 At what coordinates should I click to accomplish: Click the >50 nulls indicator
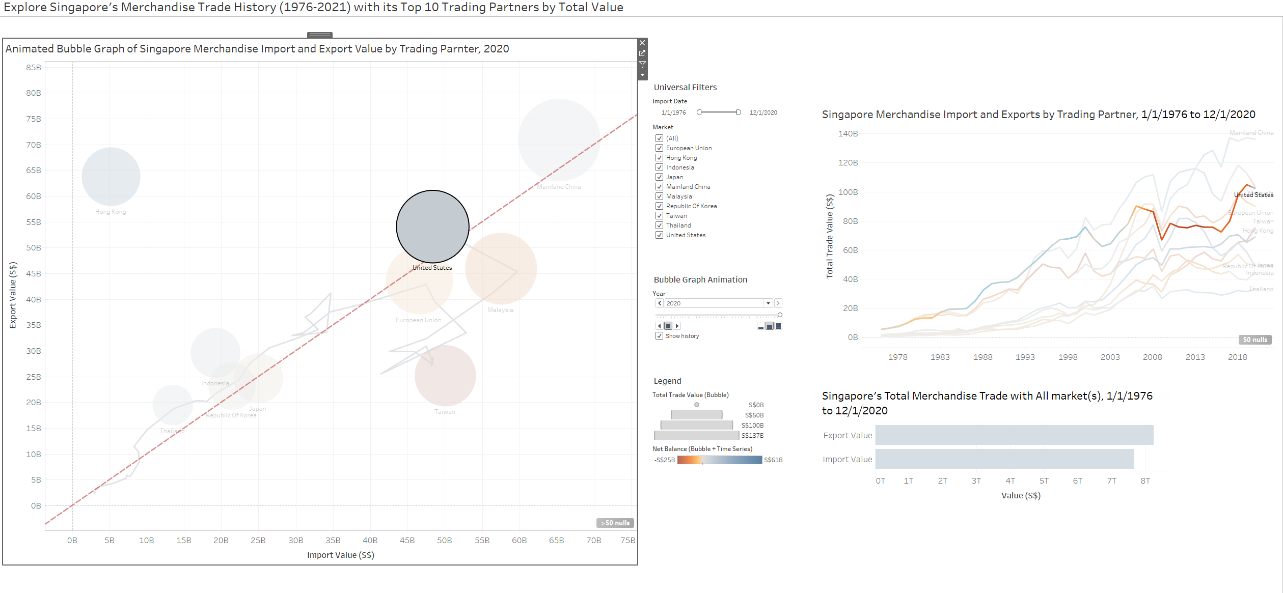point(615,523)
